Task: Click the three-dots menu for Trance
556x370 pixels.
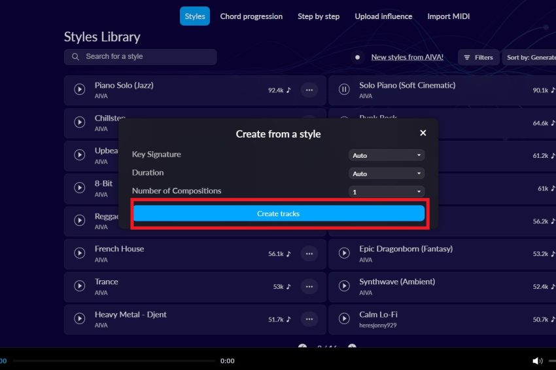Action: pos(309,286)
